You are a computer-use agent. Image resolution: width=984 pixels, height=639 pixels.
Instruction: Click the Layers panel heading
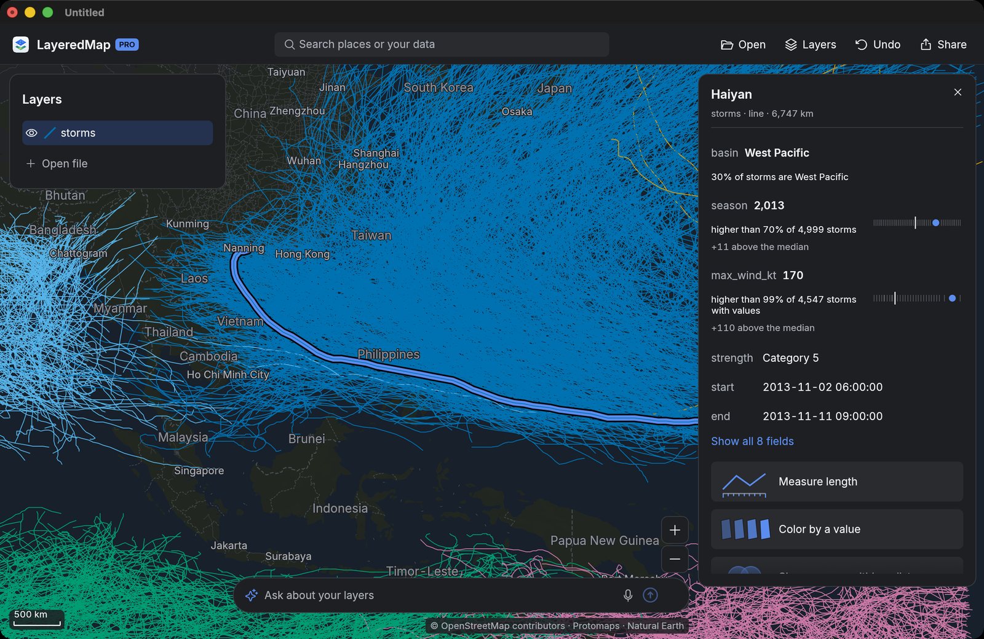[x=42, y=100]
